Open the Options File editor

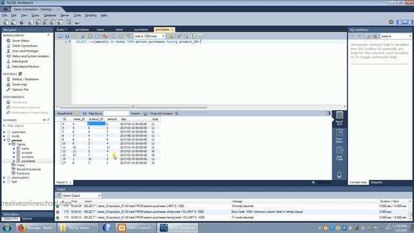coord(20,89)
